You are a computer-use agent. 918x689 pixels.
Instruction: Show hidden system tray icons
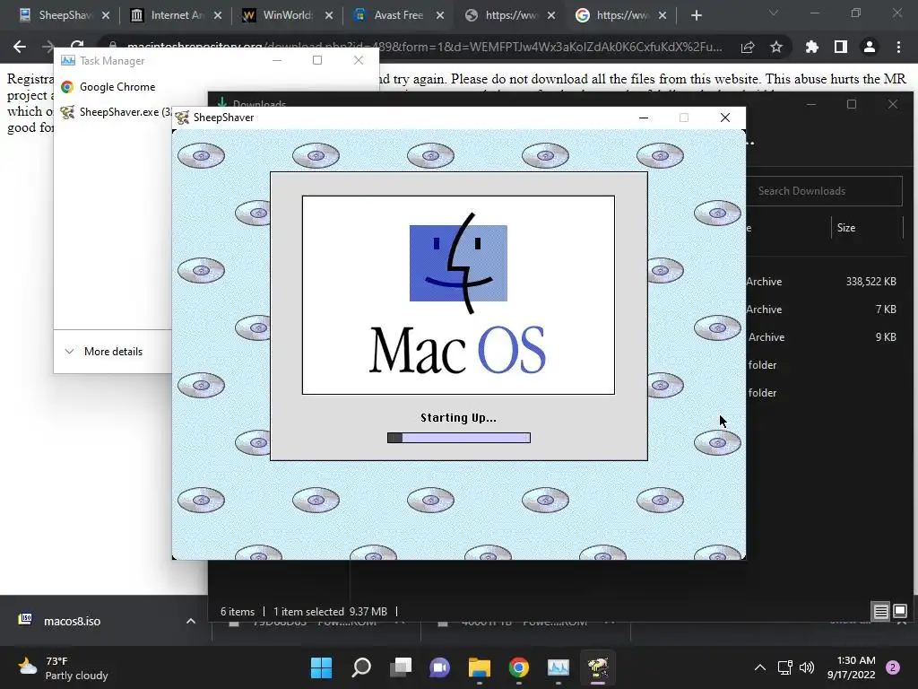(760, 667)
